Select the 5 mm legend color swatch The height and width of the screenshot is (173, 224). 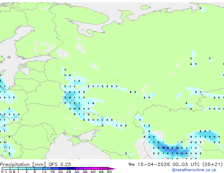coord(39,168)
